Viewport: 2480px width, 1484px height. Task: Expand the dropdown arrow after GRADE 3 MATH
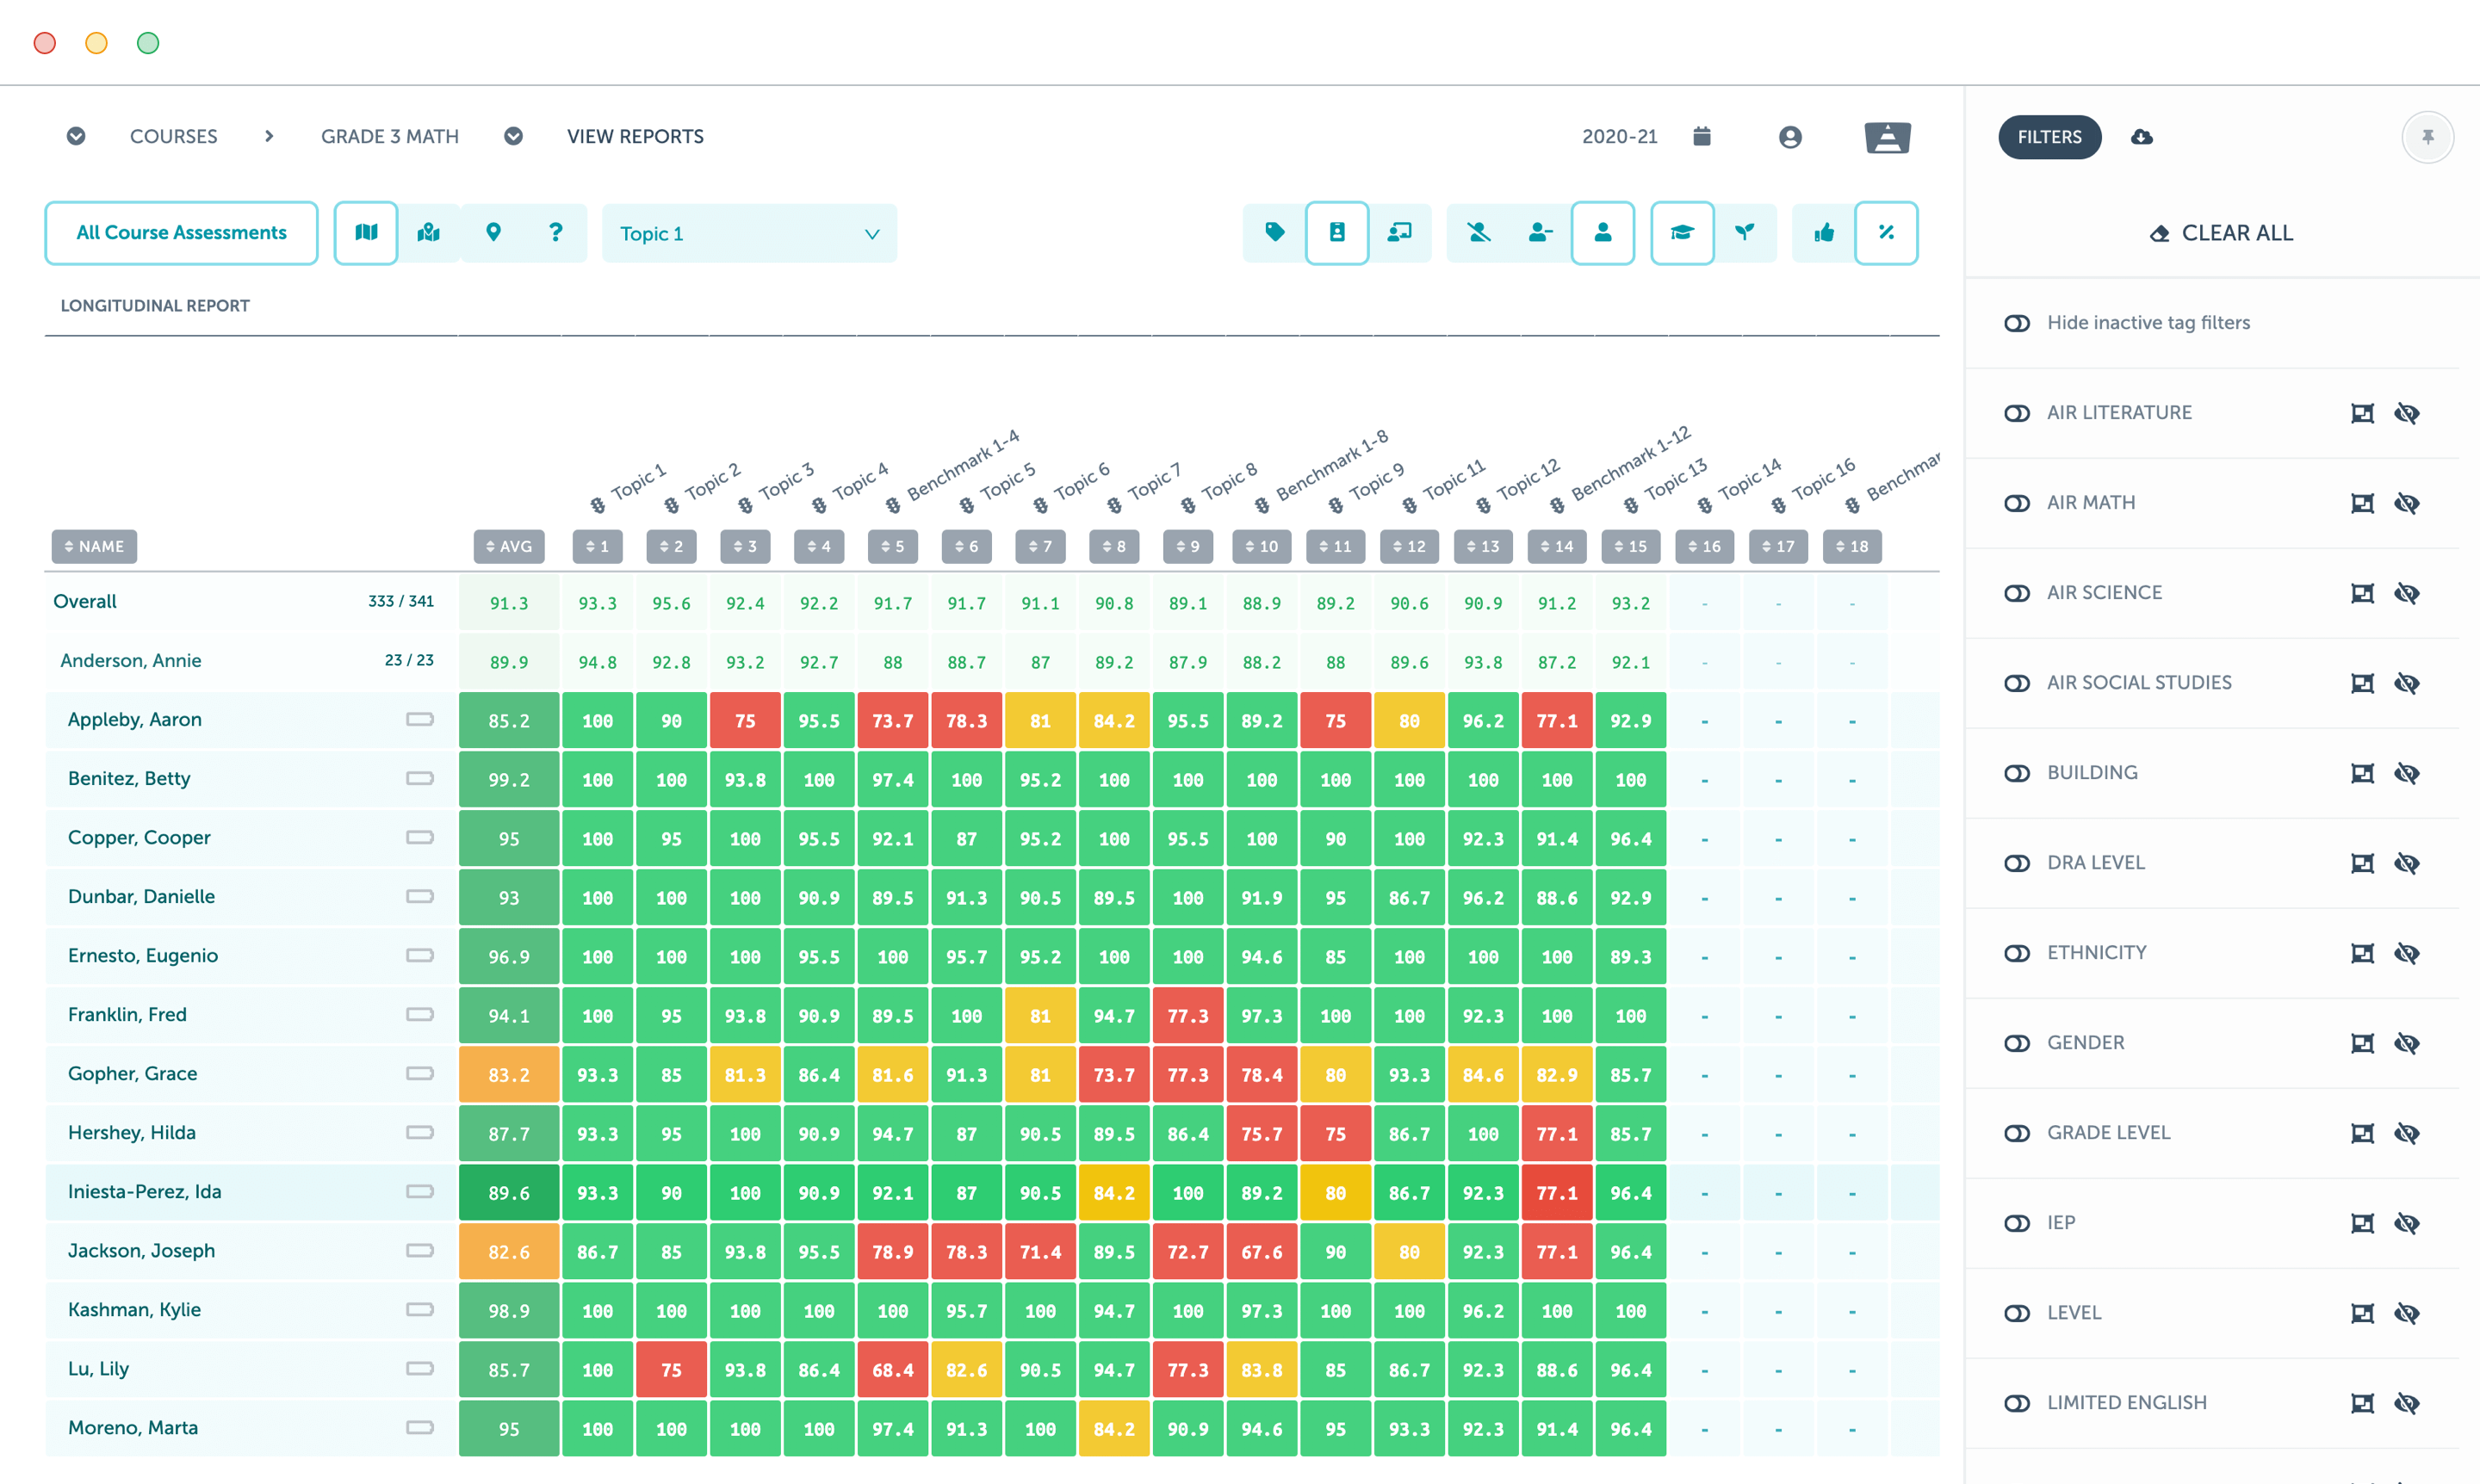tap(513, 136)
